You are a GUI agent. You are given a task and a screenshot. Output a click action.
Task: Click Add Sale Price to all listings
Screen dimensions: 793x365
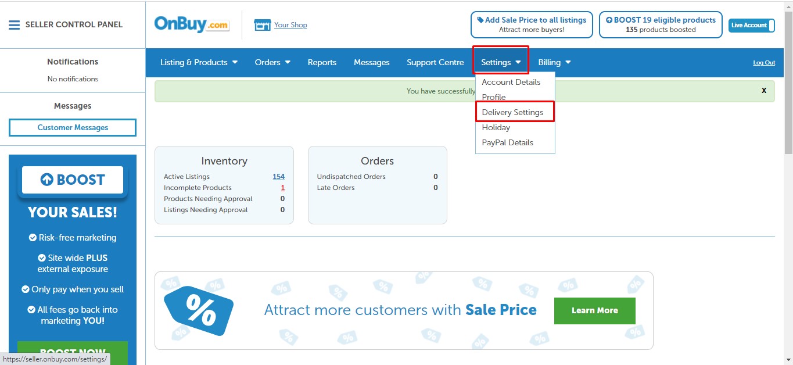tap(532, 24)
